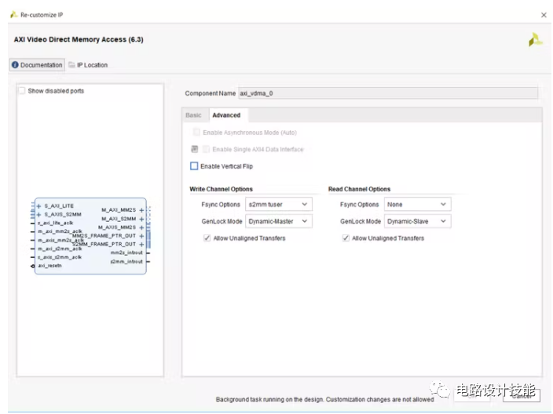Expand S_AXI_LITE port plus icon

38,206
